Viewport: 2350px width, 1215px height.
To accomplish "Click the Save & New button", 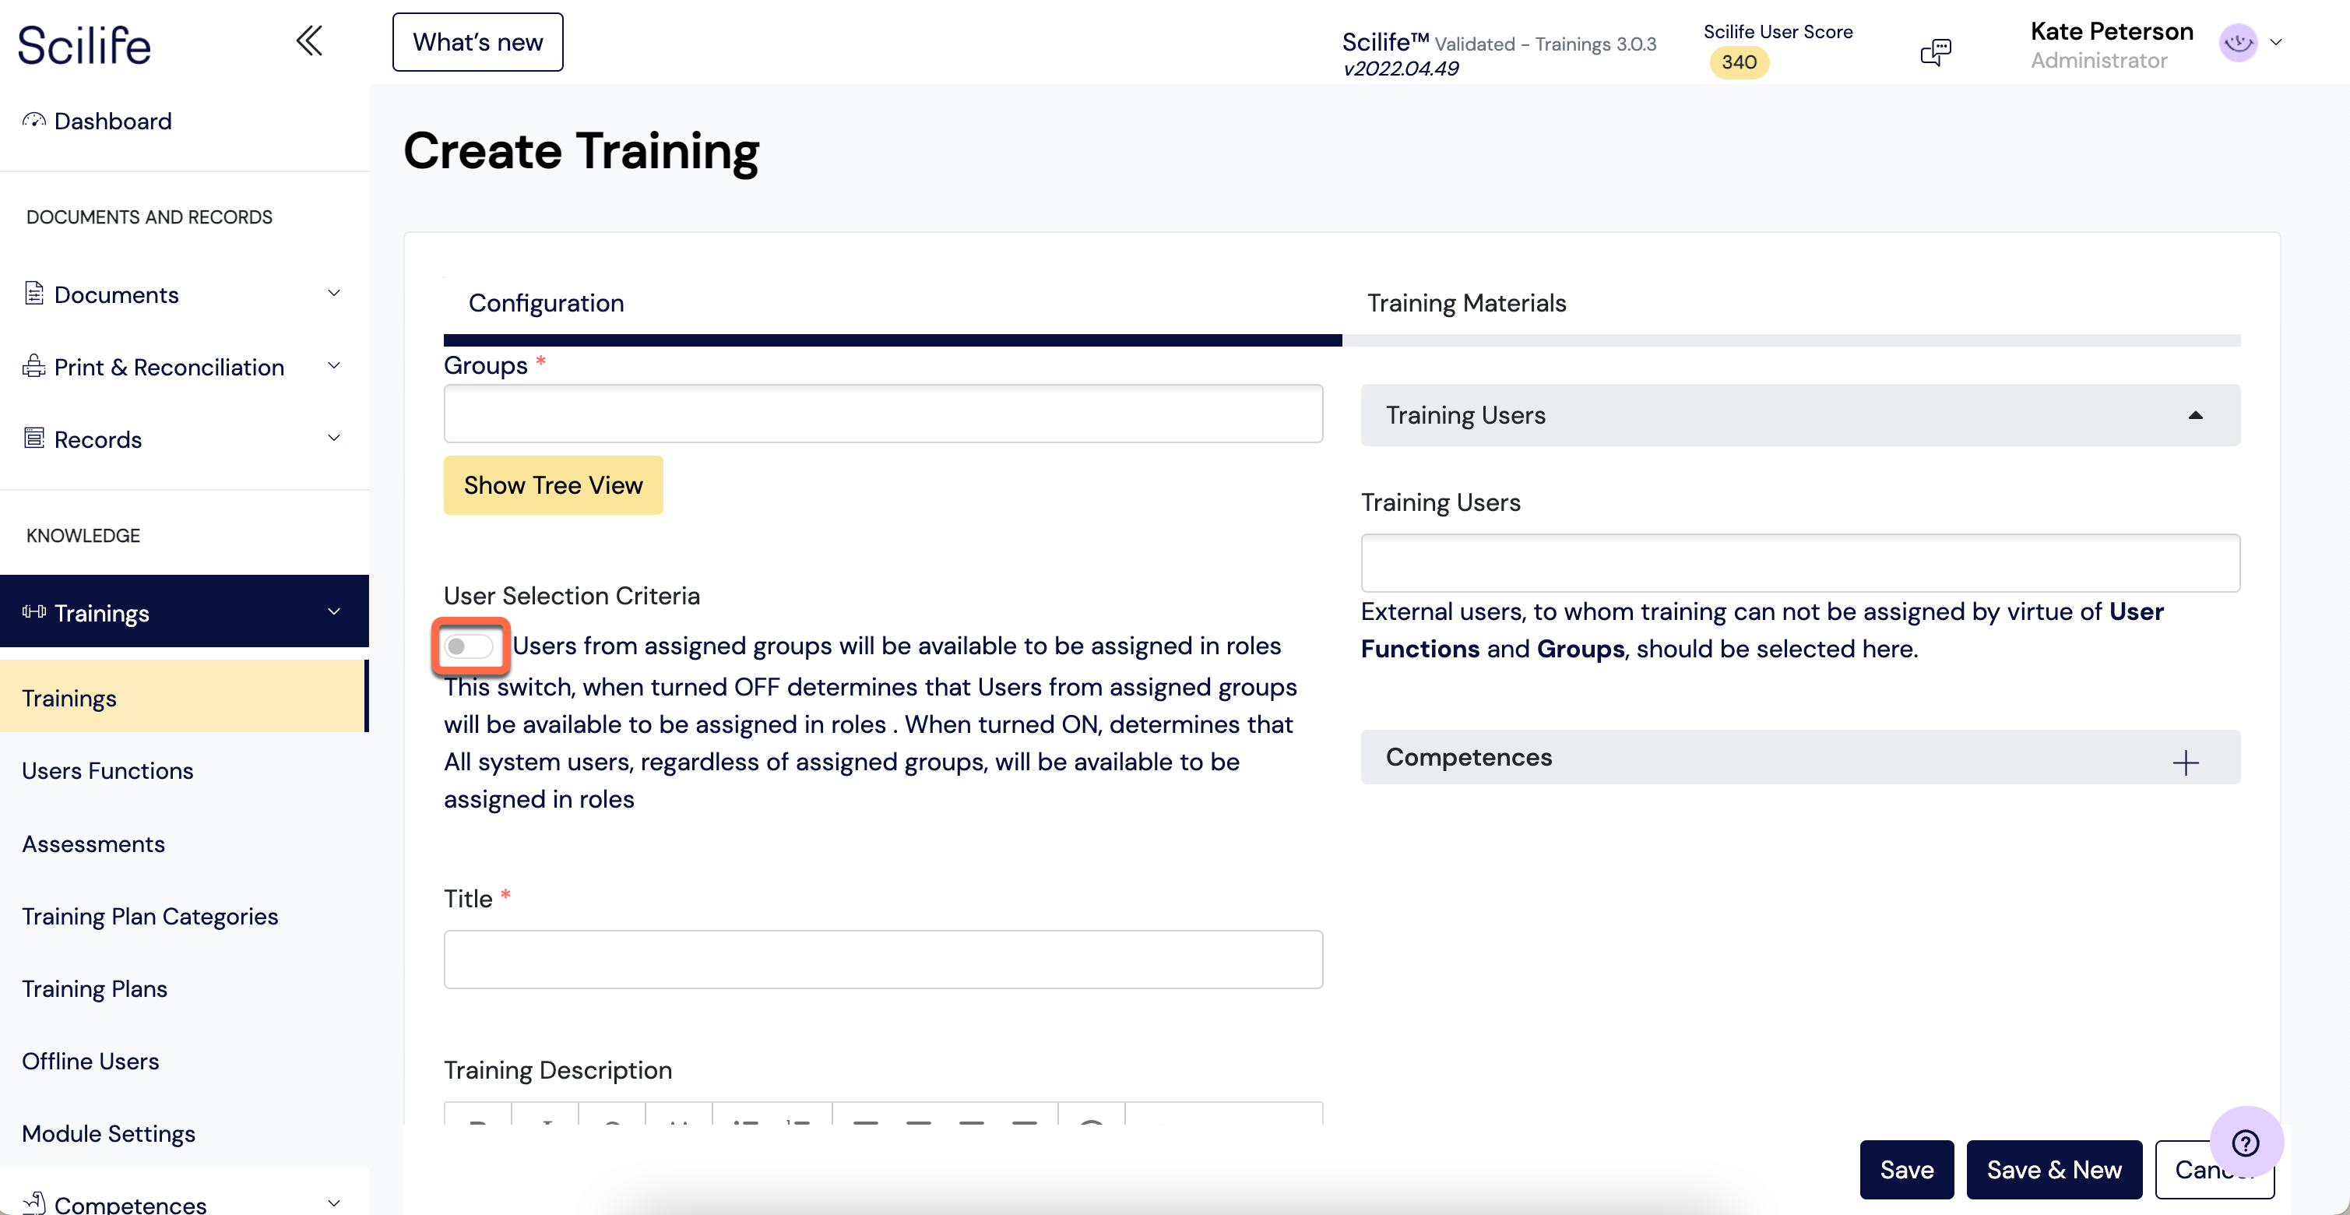I will pos(2053,1169).
